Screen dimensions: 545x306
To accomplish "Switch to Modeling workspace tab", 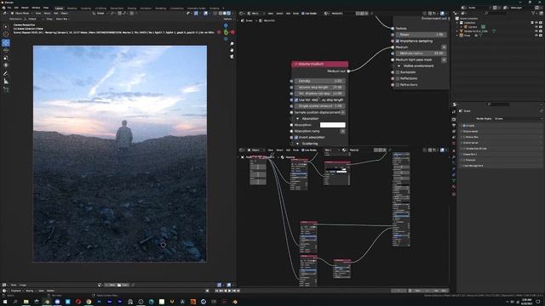I will point(72,8).
